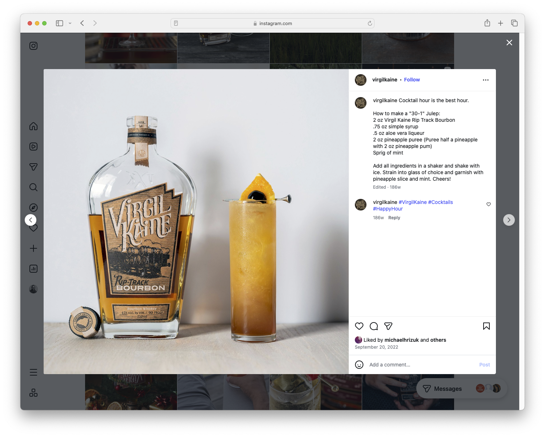Open michaelhrizuk profile from likes
The width and height of the screenshot is (545, 437).
(402, 340)
